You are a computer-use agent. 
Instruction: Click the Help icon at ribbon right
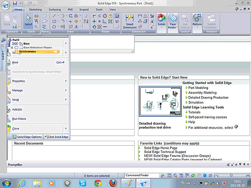pos(236,9)
